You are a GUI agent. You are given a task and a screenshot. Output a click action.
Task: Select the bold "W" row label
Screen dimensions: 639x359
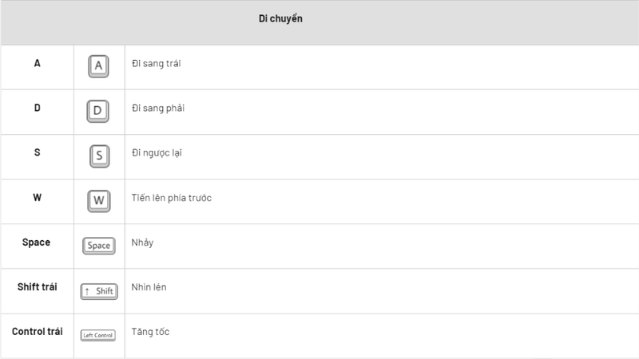coord(37,197)
